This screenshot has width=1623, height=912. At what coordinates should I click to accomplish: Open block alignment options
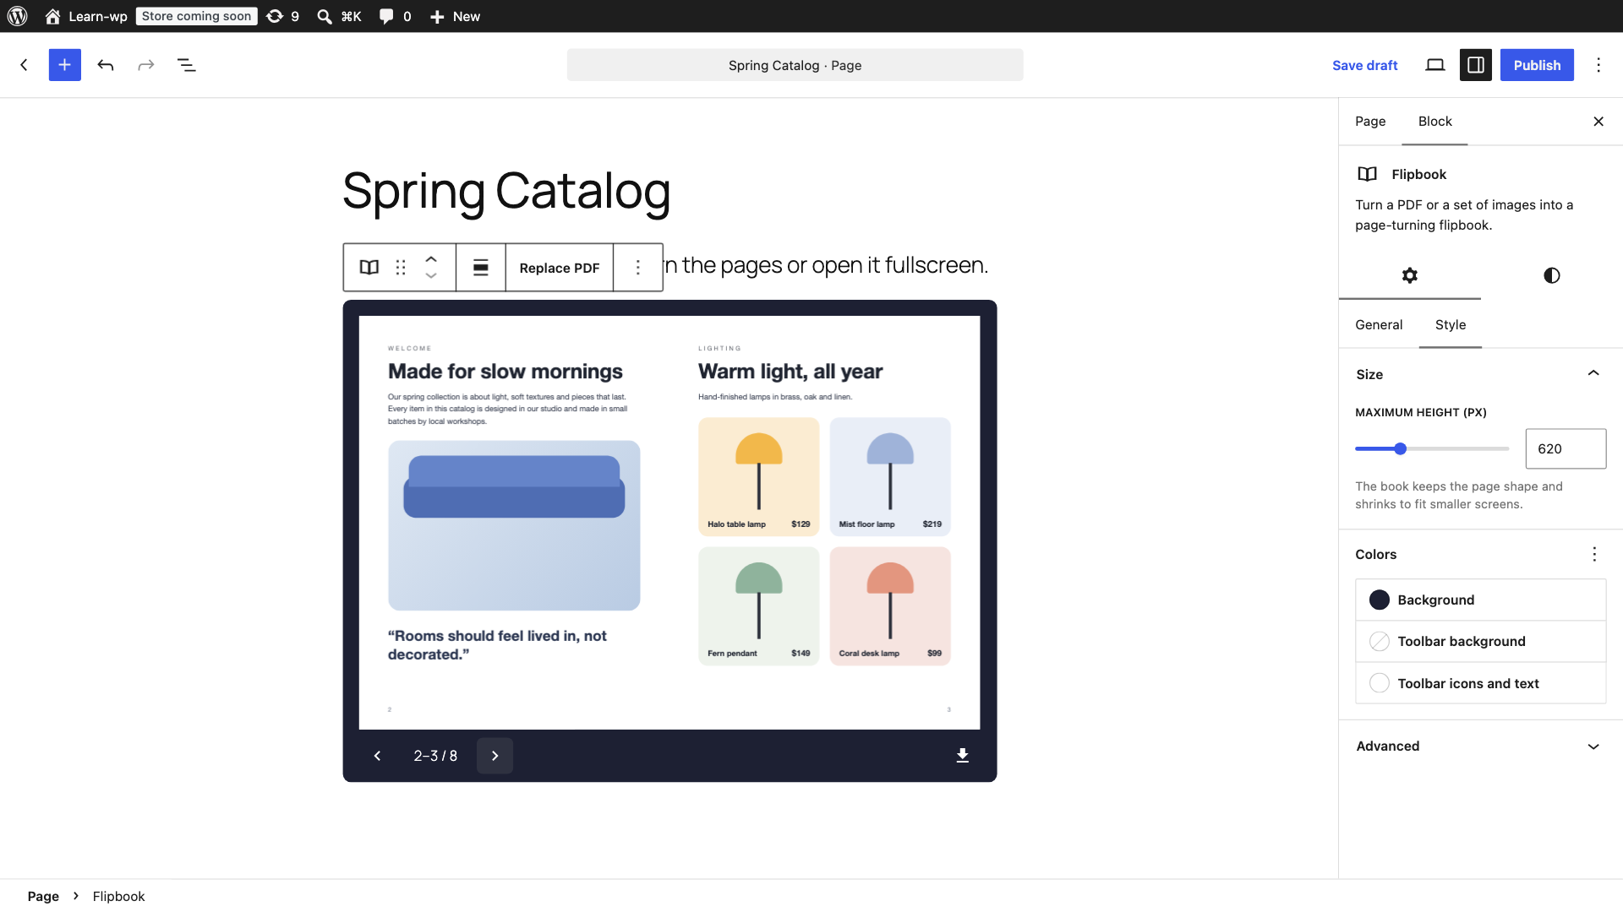481,268
